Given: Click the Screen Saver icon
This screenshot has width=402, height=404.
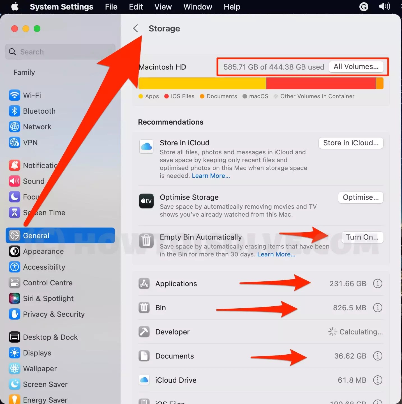Looking at the screenshot, I should pyautogui.click(x=14, y=384).
